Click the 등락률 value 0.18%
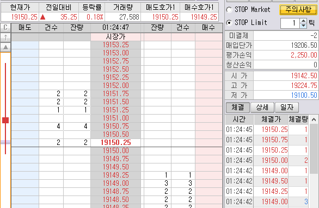Image resolution: width=319 pixels, height=208 pixels. 95,17
